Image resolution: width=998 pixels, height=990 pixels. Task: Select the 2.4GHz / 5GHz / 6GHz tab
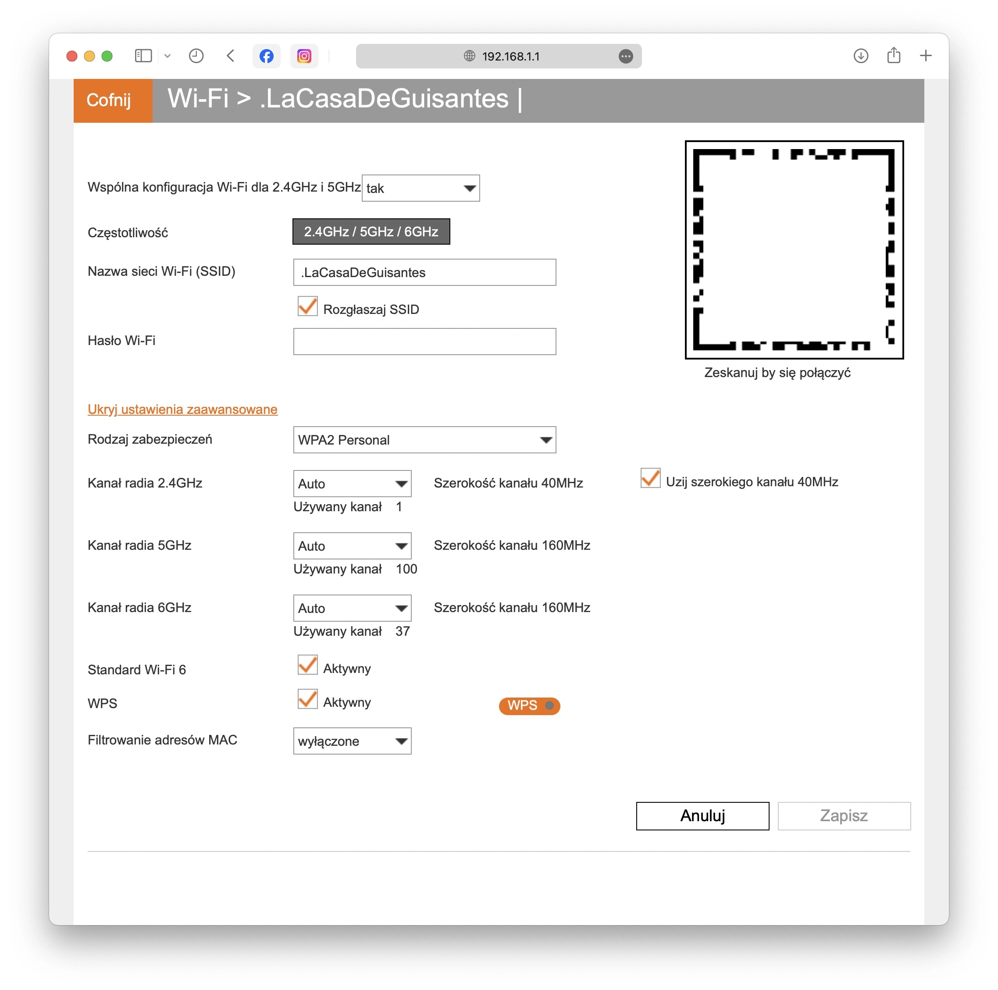pyautogui.click(x=371, y=231)
